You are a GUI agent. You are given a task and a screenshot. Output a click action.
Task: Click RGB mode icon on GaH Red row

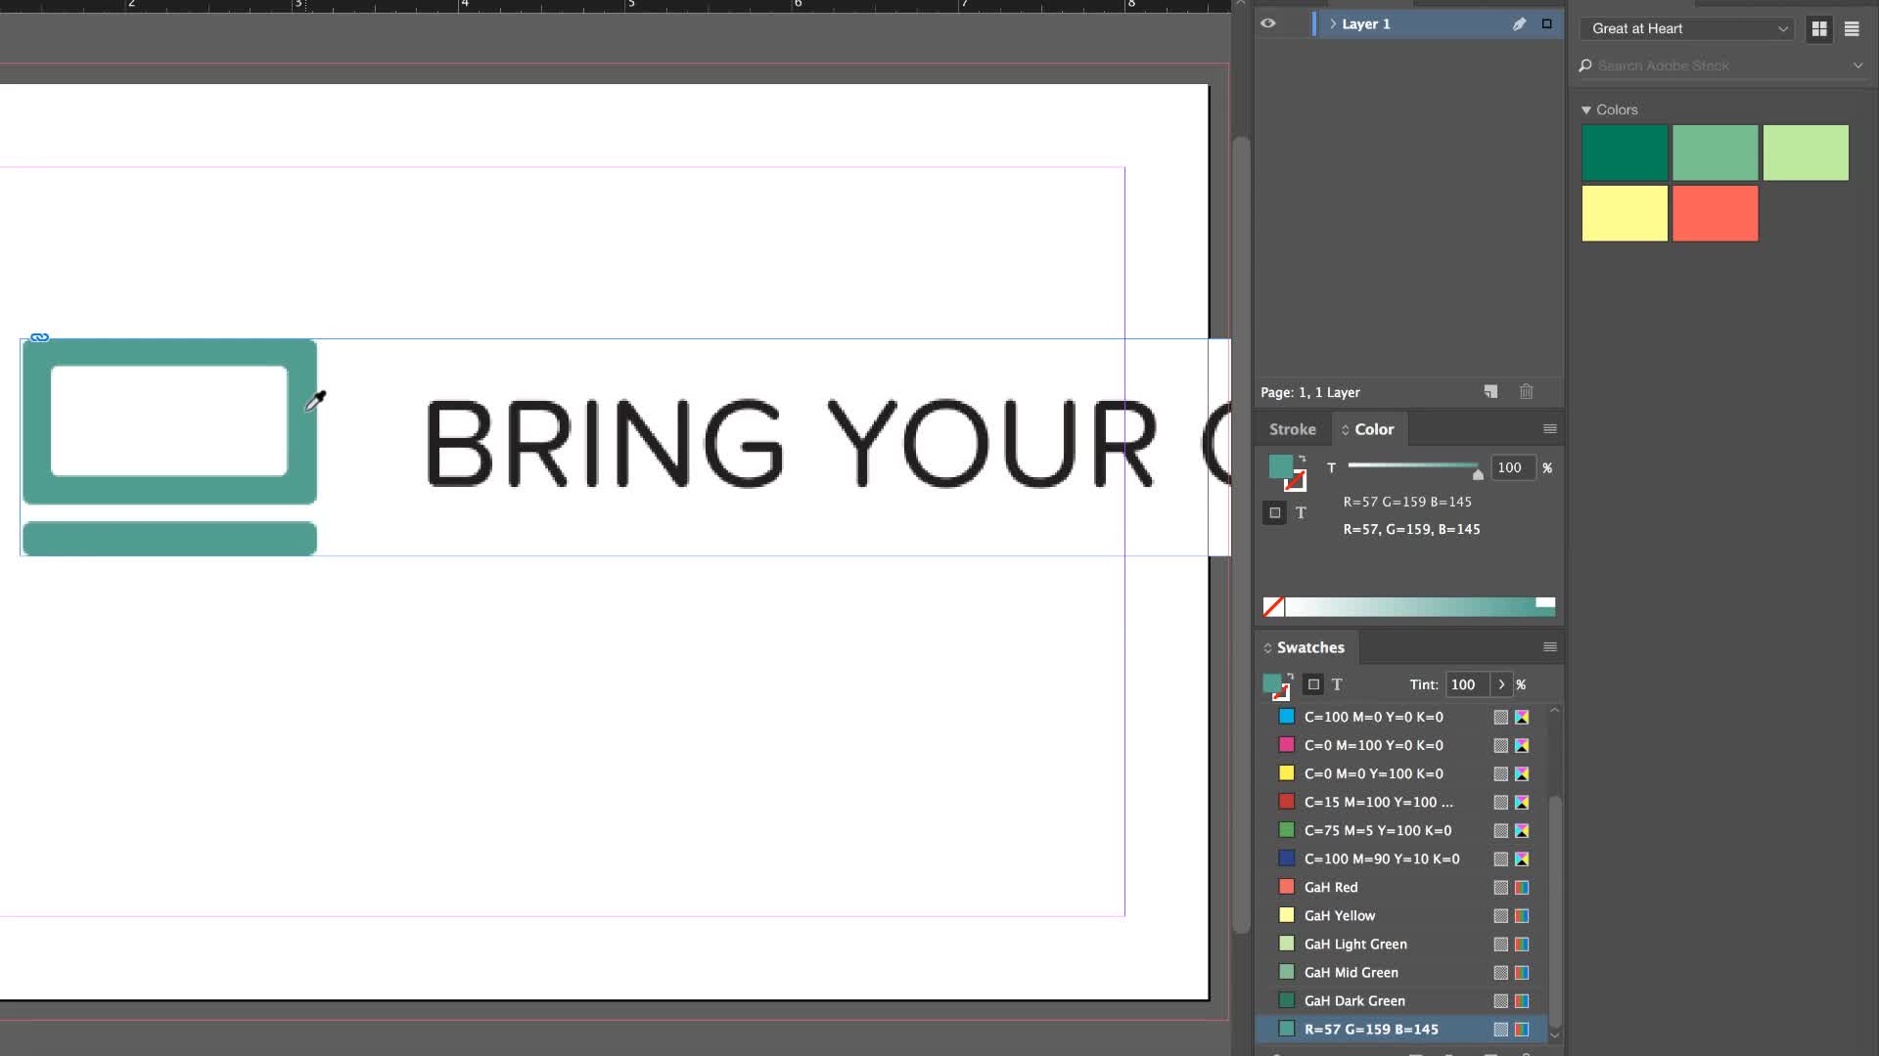pos(1522,887)
